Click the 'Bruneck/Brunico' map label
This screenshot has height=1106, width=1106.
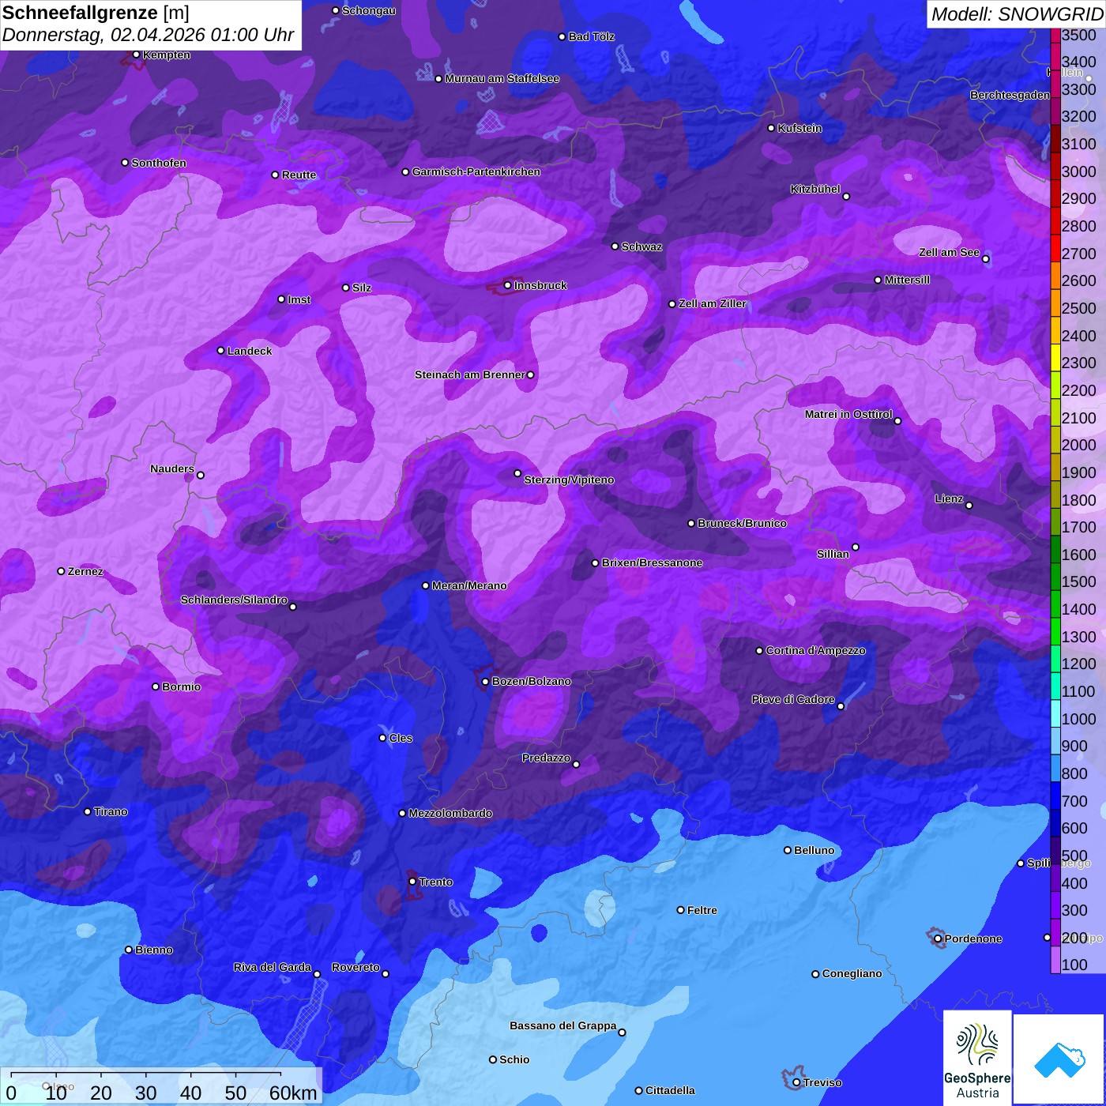(x=742, y=523)
